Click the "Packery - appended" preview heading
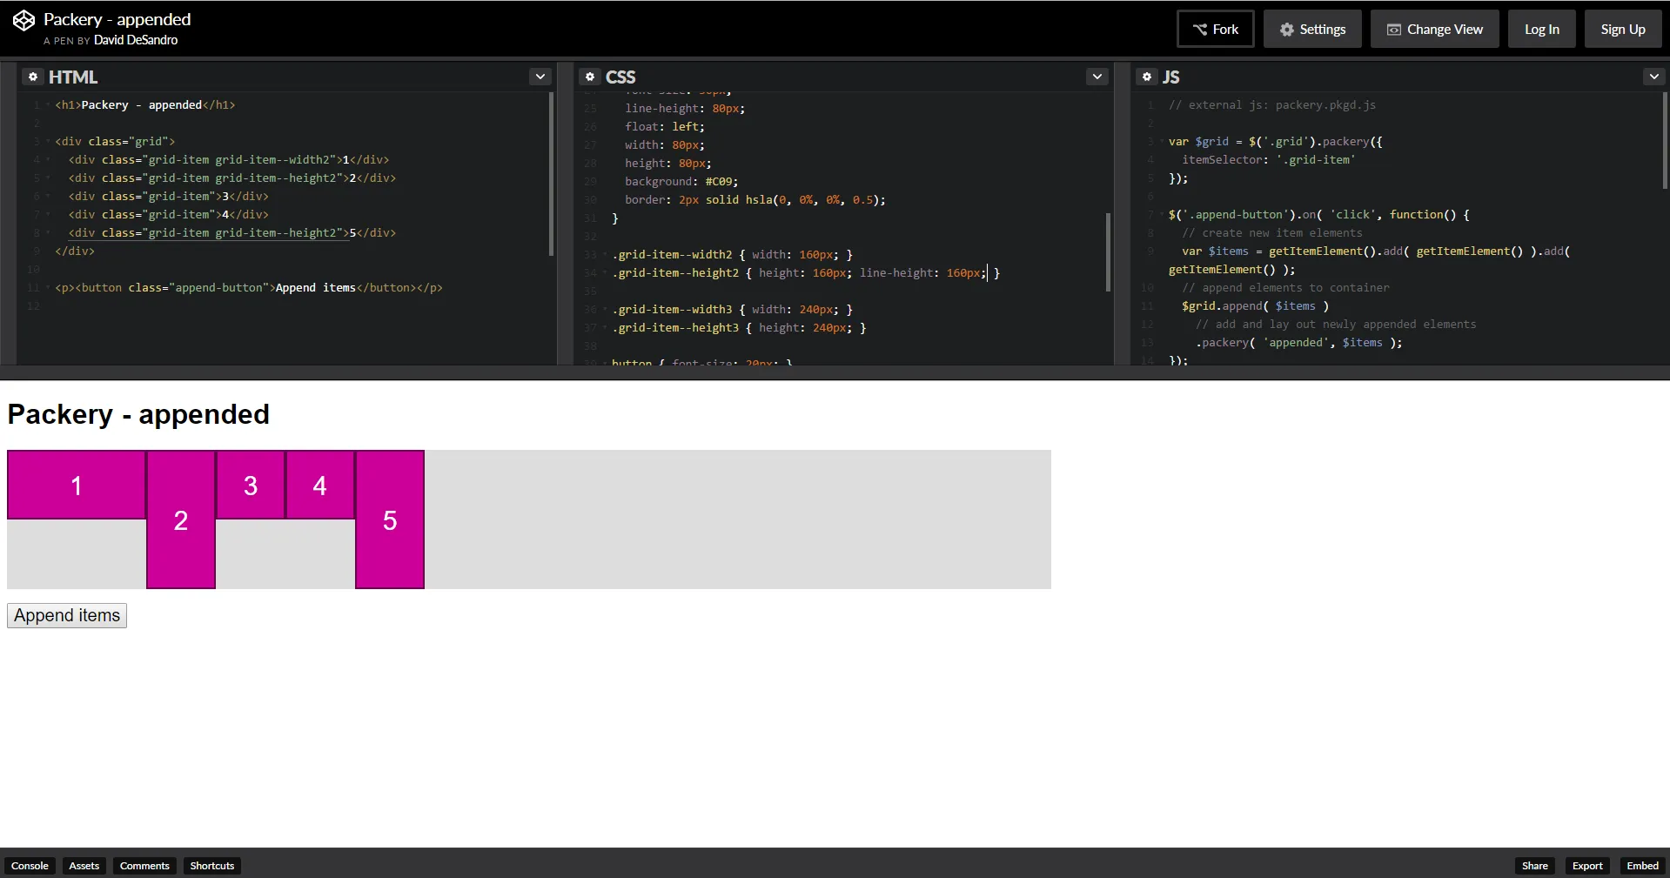Screen dimensions: 1670x878 pos(138,414)
